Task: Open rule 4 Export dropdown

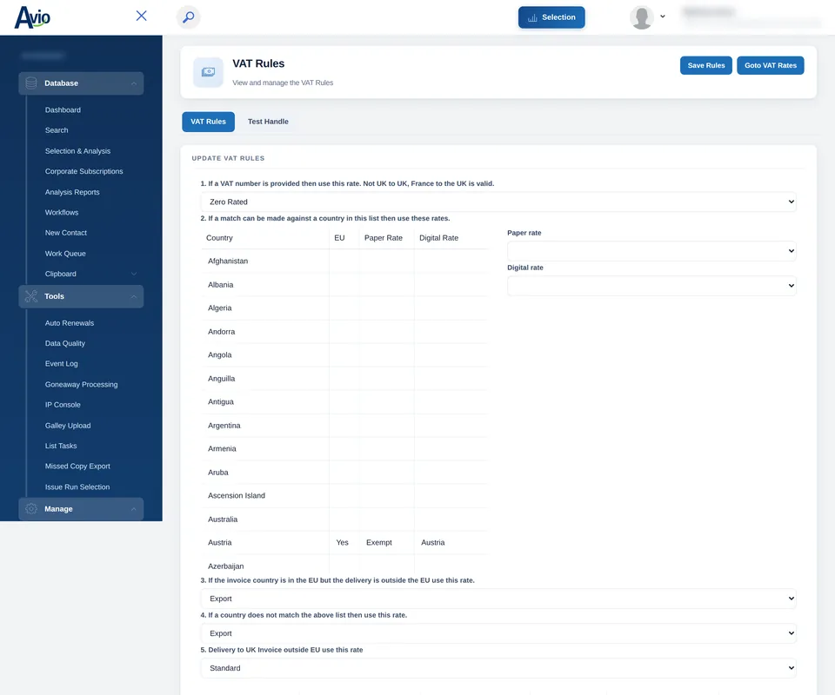Action: click(498, 633)
